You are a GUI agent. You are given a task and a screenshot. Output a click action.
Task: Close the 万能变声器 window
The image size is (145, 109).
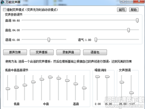tap(139, 1)
